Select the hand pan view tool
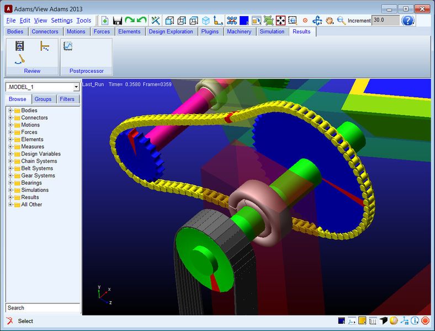 [330, 20]
